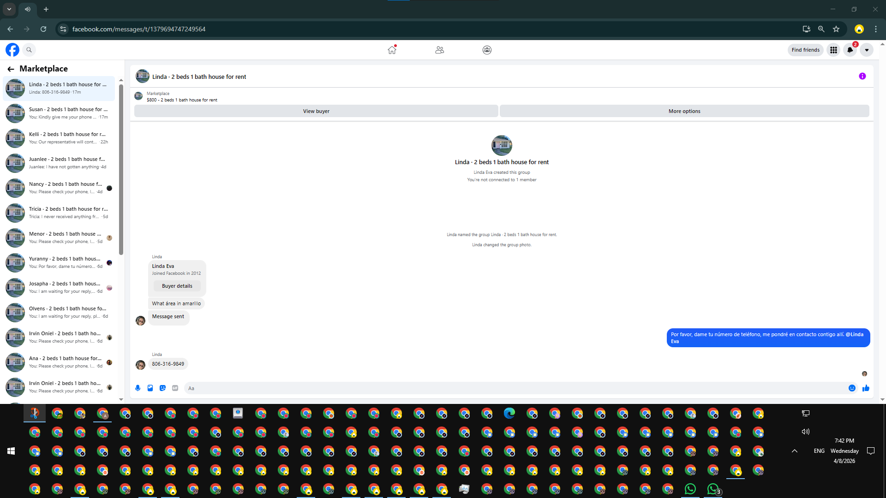This screenshot has height=498, width=886.
Task: Open conversation information purple icon
Action: (862, 77)
